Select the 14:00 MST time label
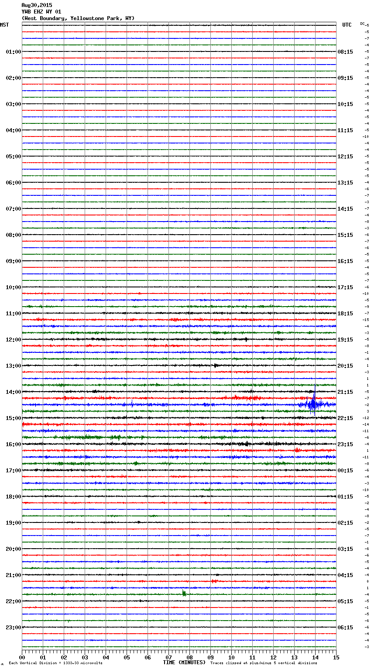This screenshot has width=371, height=669. (x=13, y=392)
